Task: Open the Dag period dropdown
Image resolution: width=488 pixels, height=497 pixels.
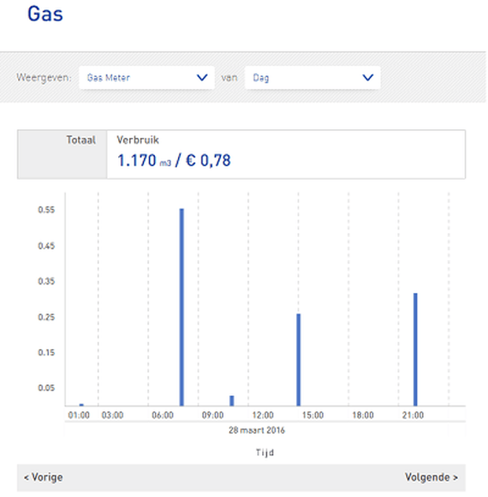Action: (312, 78)
